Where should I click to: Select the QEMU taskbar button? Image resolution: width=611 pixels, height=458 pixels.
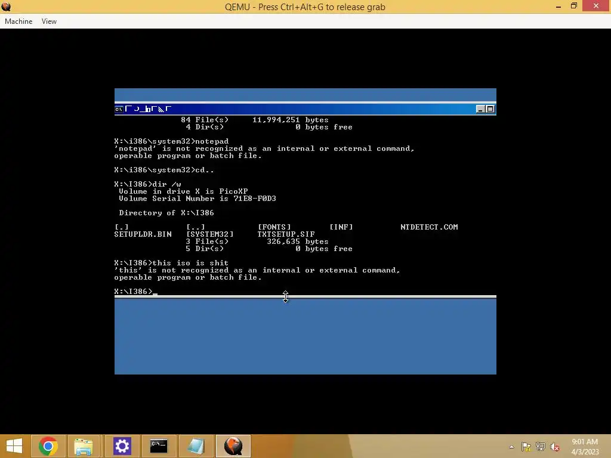coord(233,446)
